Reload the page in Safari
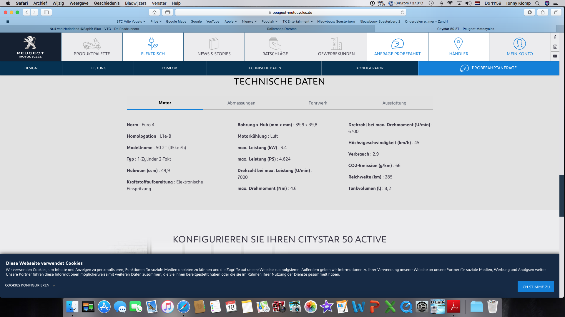This screenshot has width=565, height=317. click(402, 12)
